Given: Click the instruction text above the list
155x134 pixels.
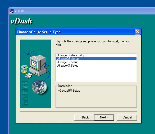Looking at the screenshot, I should [94, 43].
